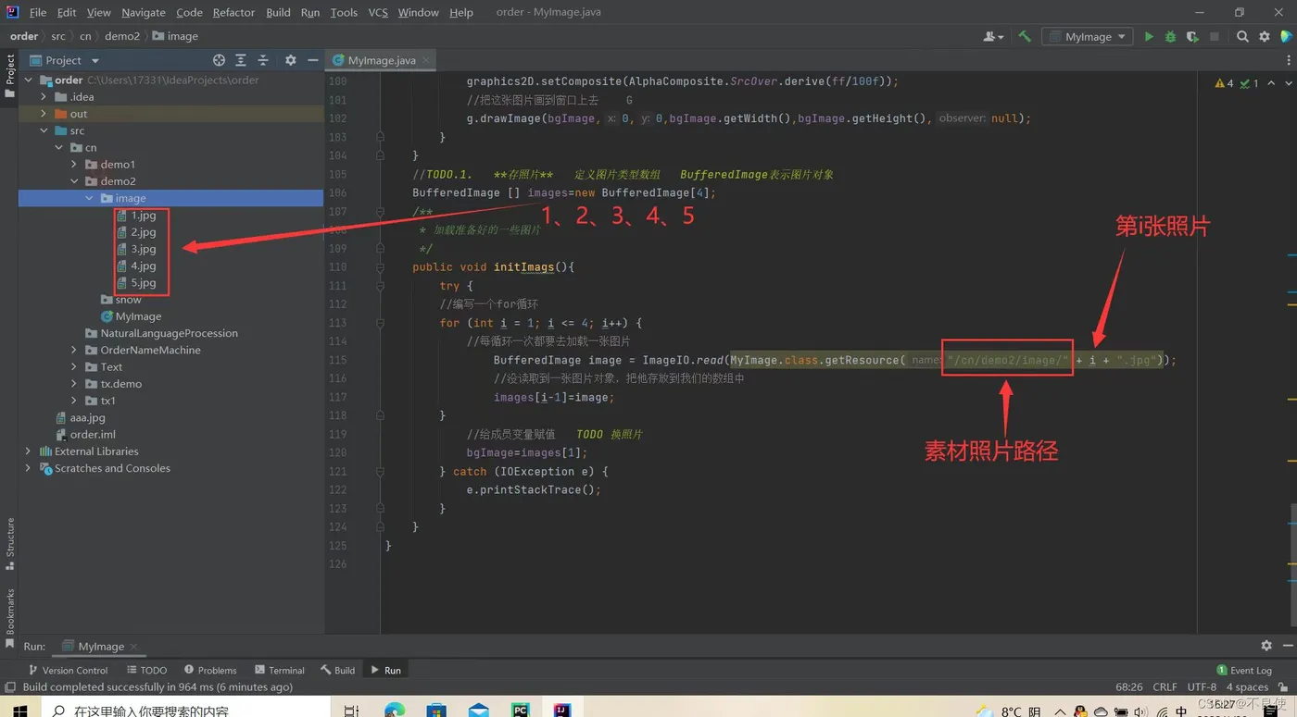Open the Problems tool window
The width and height of the screenshot is (1297, 717).
tap(210, 670)
